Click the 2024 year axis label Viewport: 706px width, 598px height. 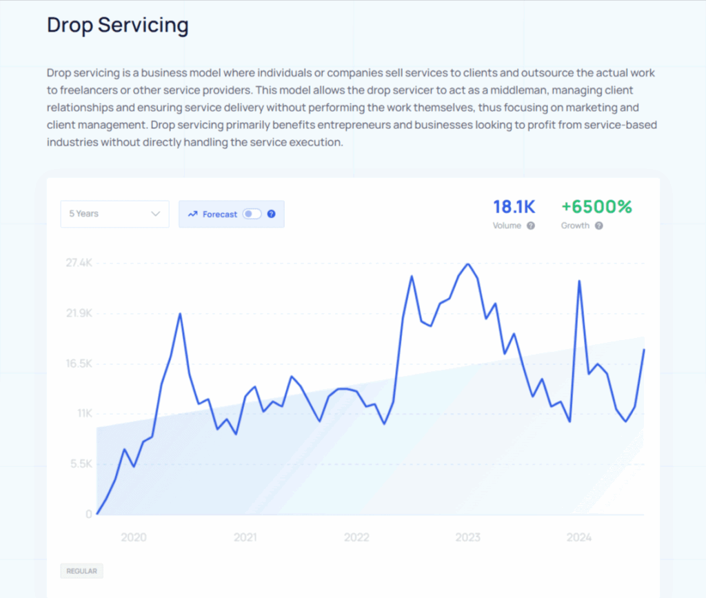579,537
